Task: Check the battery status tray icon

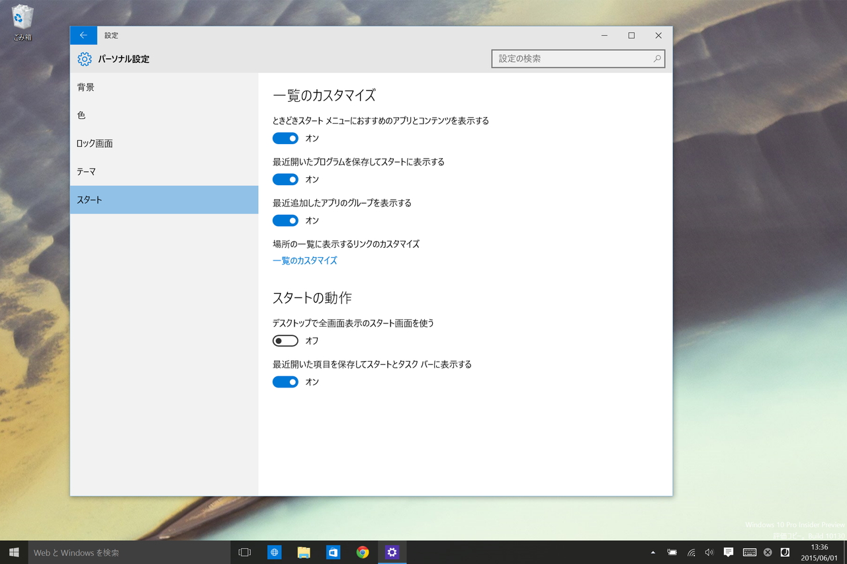Action: click(672, 552)
